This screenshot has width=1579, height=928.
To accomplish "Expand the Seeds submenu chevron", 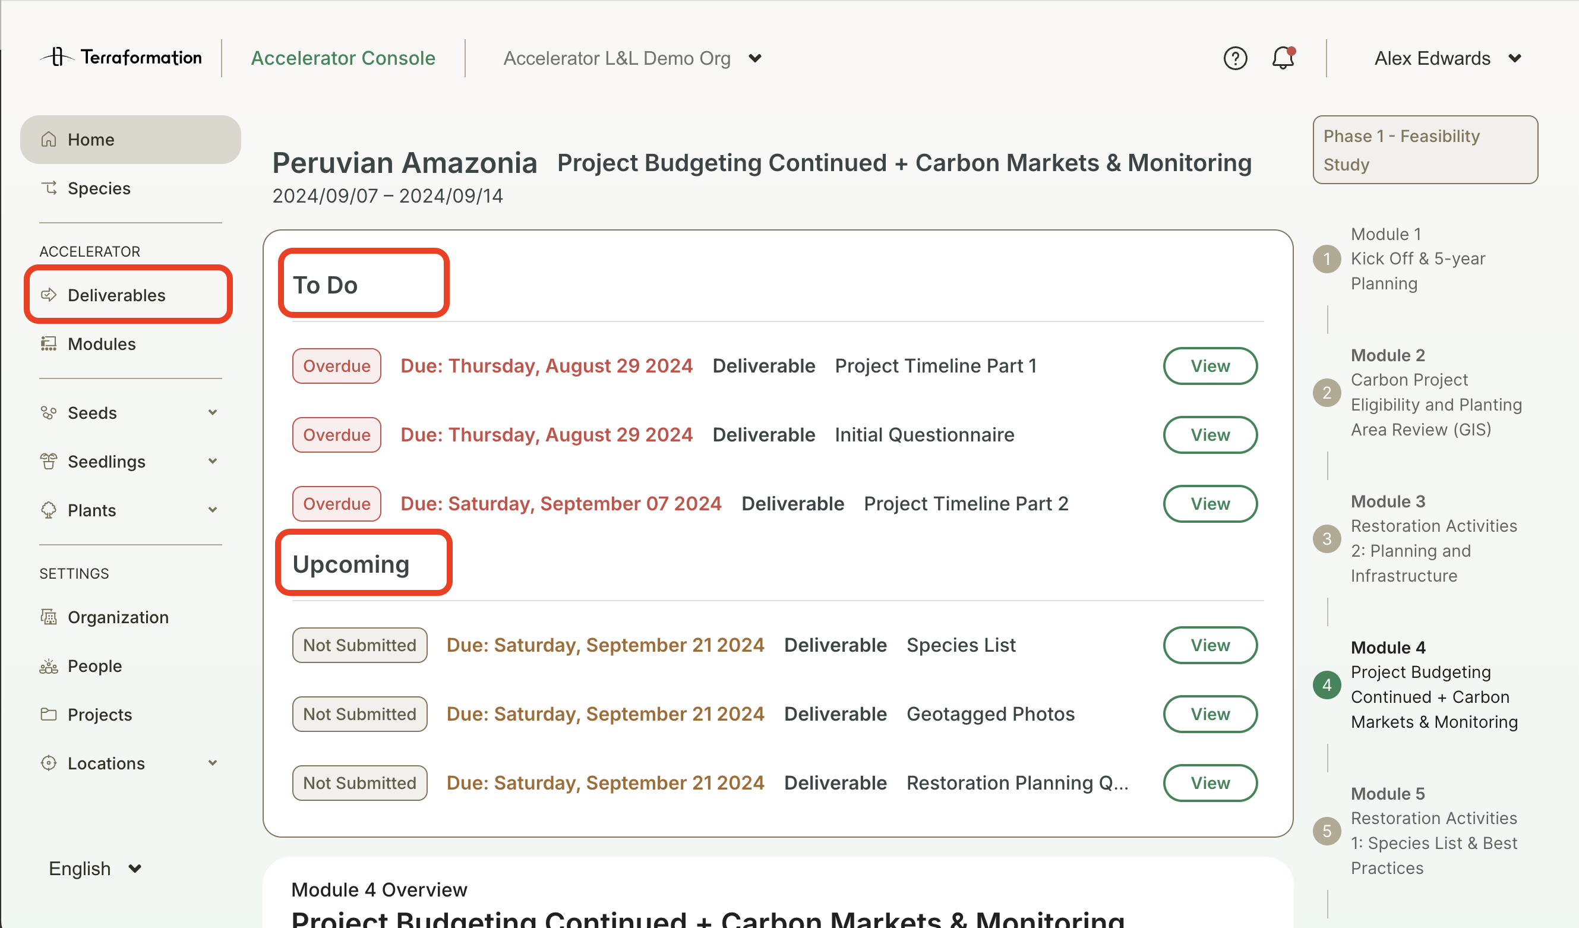I will 213,412.
